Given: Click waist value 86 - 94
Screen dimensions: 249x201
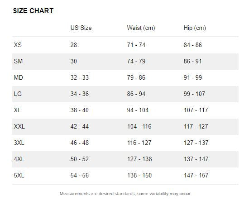Looking at the screenshot, I should pos(136,94).
